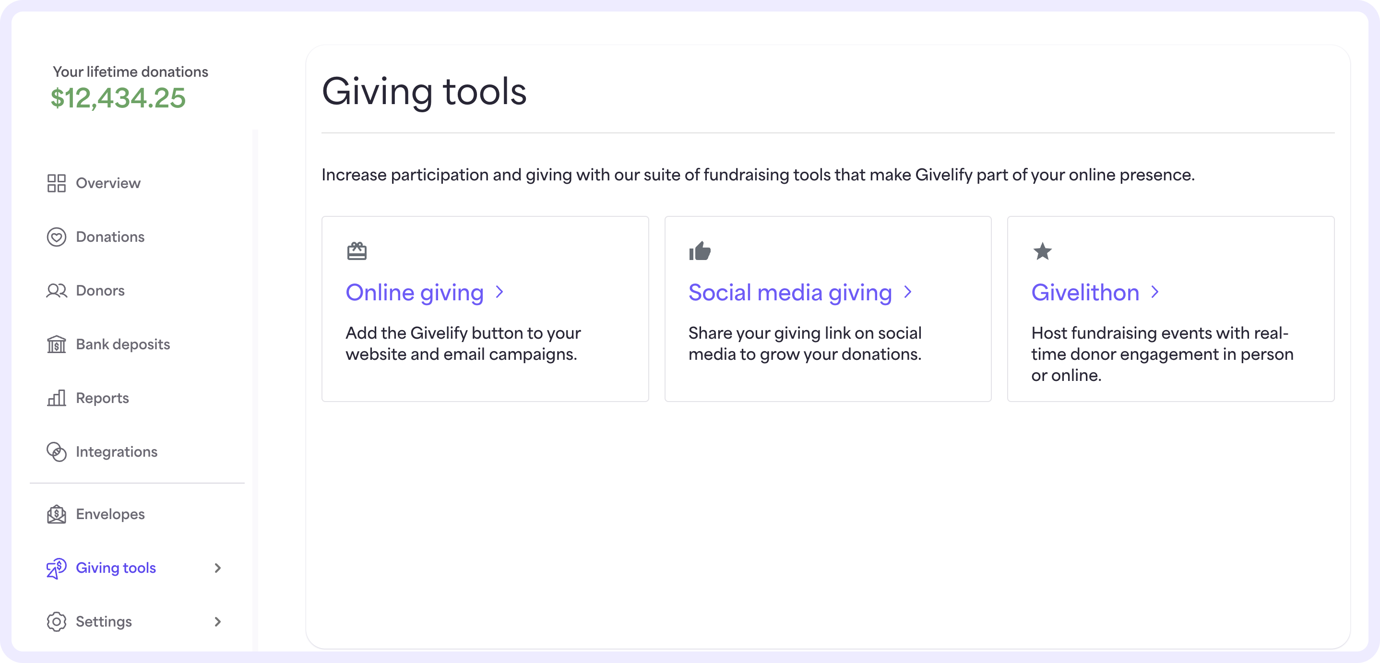
Task: Click the star icon on Givelithon card
Action: (1043, 250)
